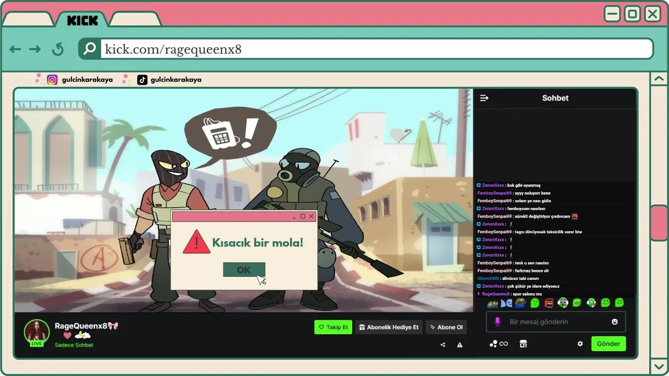This screenshot has height=376, width=669.
Task: Open the Instagram icon for gulcinkarakaya
Action: [x=52, y=80]
